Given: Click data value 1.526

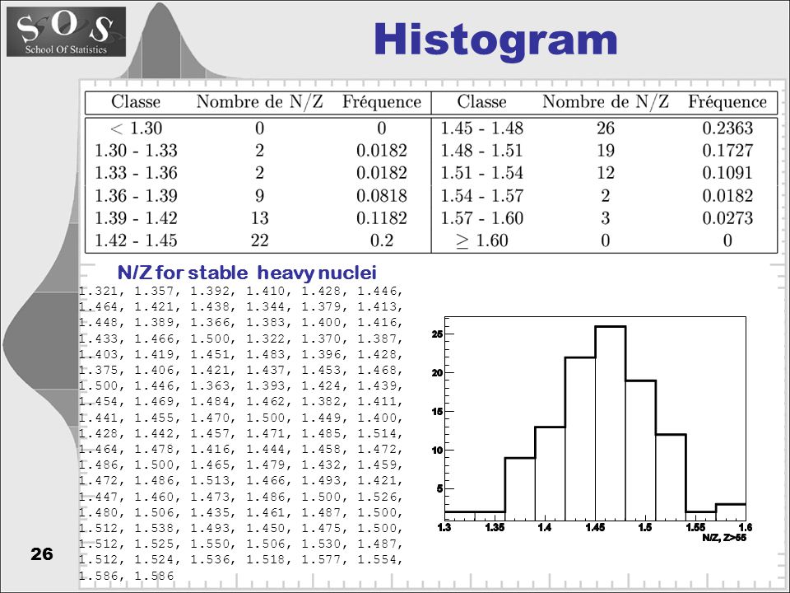Looking at the screenshot, I should (379, 497).
